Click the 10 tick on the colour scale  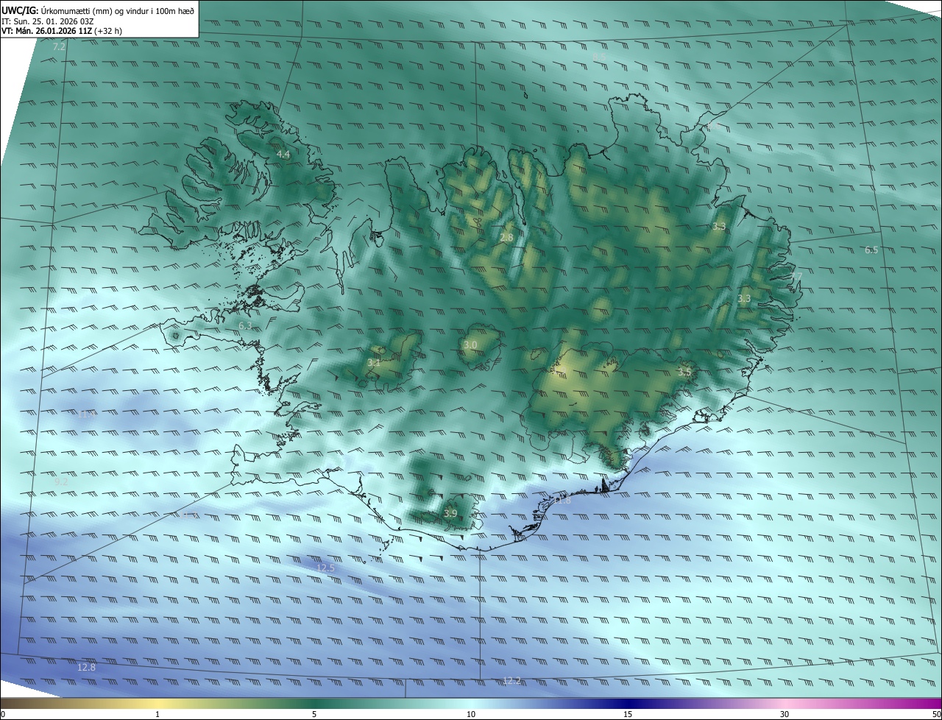[x=471, y=715]
